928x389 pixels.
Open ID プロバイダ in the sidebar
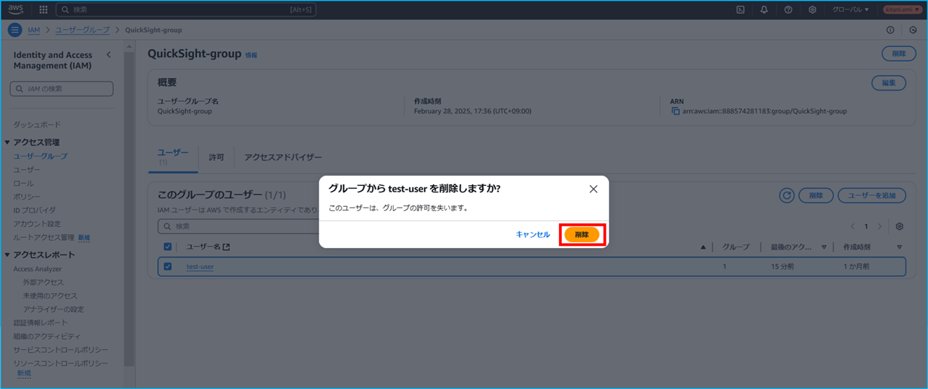pos(34,210)
